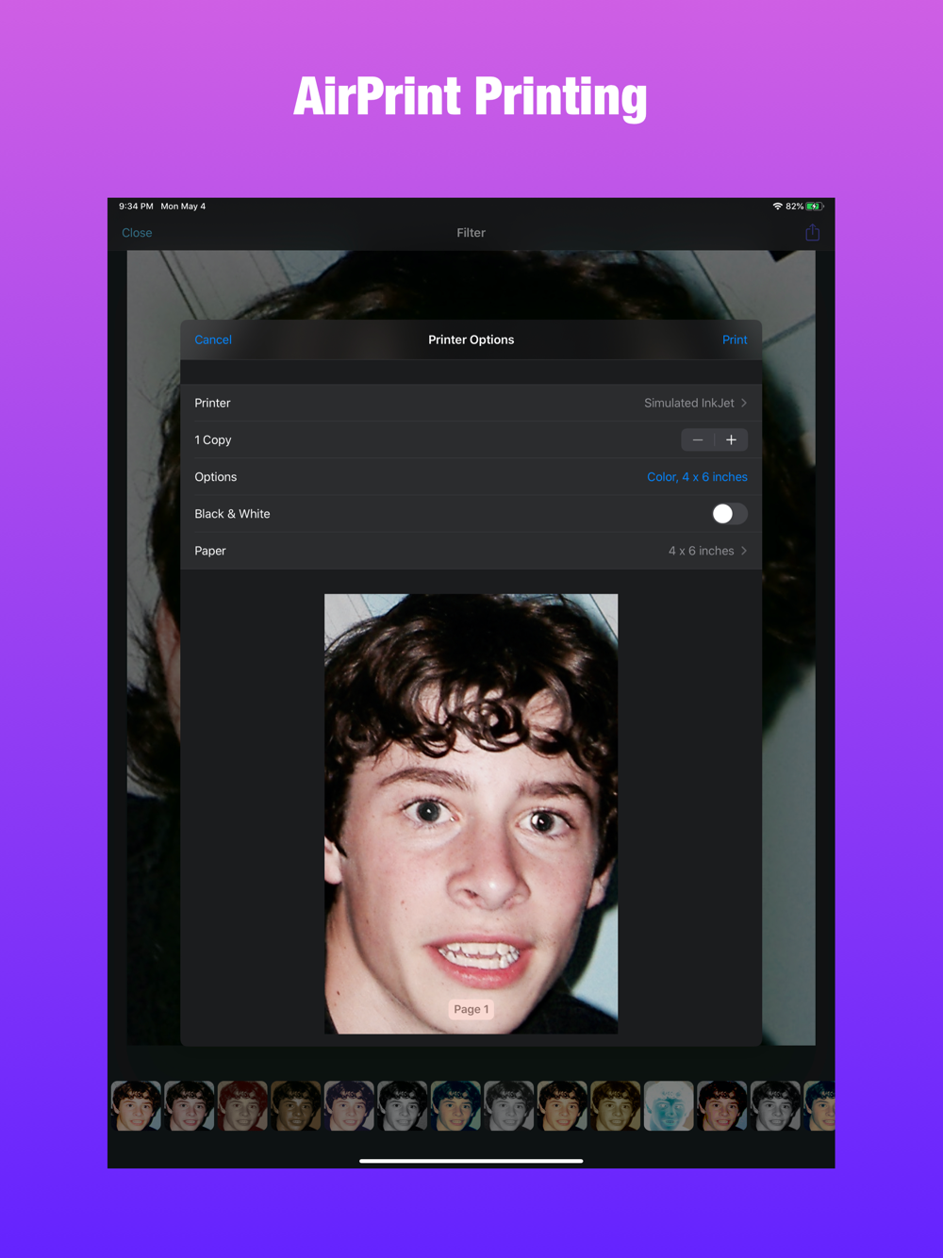943x1258 pixels.
Task: Tap the '9:34 PM' clock
Action: [136, 206]
